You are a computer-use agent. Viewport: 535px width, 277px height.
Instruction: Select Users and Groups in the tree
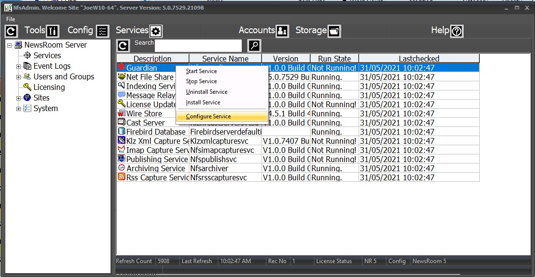coord(64,77)
